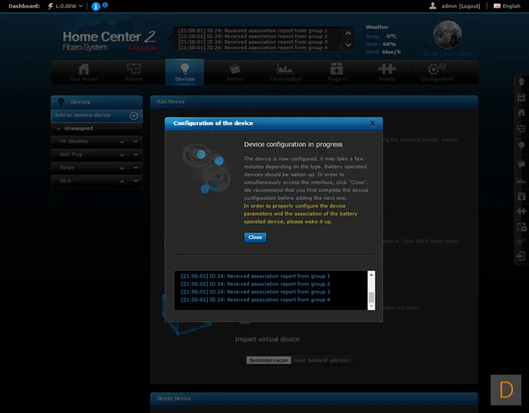Click dialog log scrollbar up arrow
This screenshot has width=529, height=413.
pyautogui.click(x=371, y=275)
